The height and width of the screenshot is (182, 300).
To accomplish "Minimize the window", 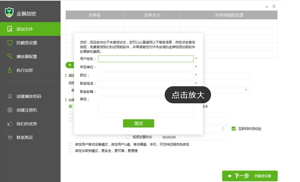I will pos(267,7).
